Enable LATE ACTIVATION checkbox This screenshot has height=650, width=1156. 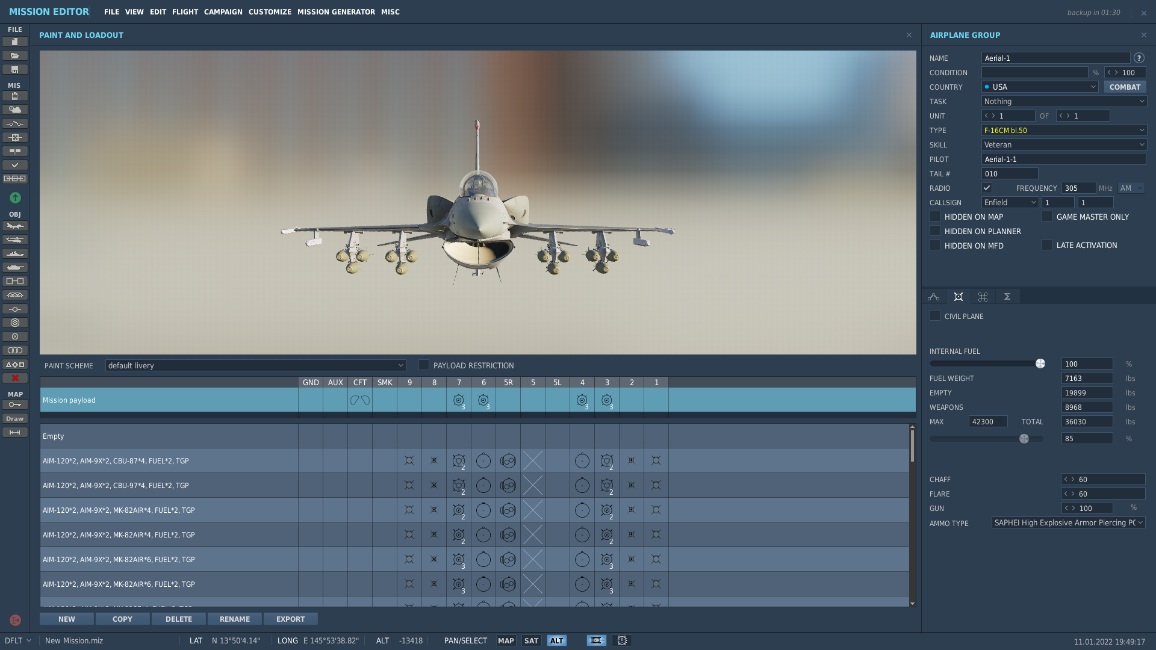tap(1047, 245)
